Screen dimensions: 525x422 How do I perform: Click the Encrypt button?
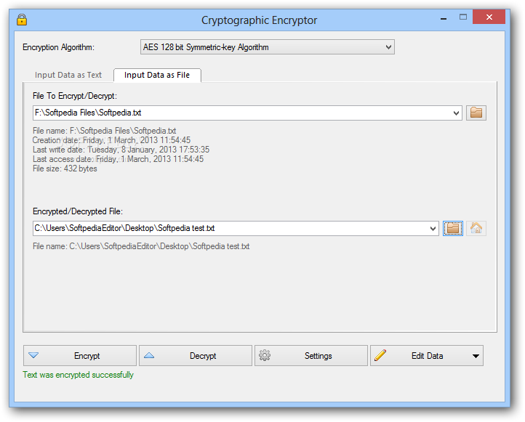pyautogui.click(x=80, y=355)
